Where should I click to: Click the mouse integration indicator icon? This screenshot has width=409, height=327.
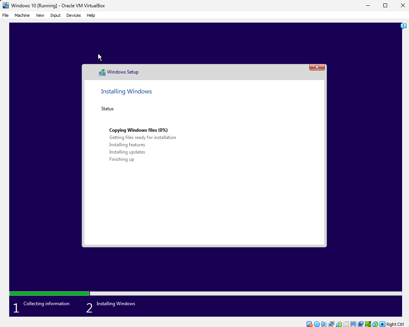375,324
